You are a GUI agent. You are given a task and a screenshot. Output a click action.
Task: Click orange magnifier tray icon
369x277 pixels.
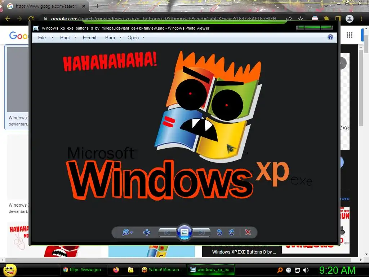coord(280,270)
